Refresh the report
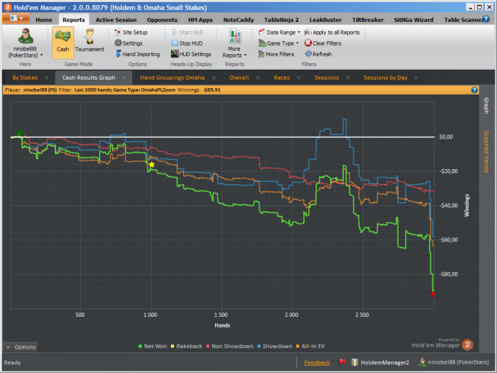Viewport: 497px width, 373px height. [318, 54]
